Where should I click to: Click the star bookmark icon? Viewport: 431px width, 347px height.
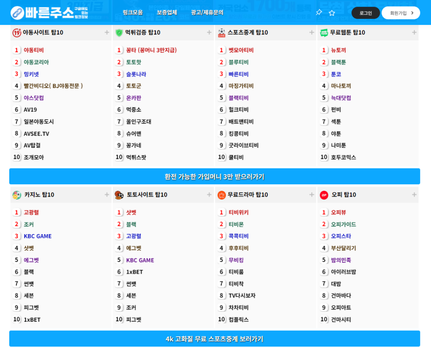coord(332,13)
